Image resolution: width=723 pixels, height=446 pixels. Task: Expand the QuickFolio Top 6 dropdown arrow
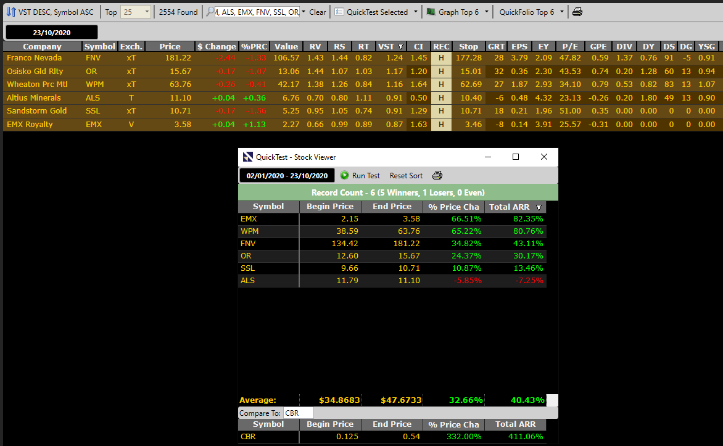(x=561, y=12)
